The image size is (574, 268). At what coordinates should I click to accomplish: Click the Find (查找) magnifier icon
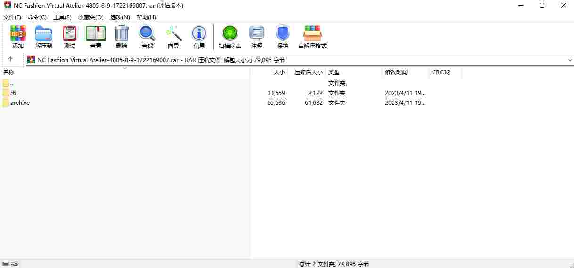coord(147,33)
